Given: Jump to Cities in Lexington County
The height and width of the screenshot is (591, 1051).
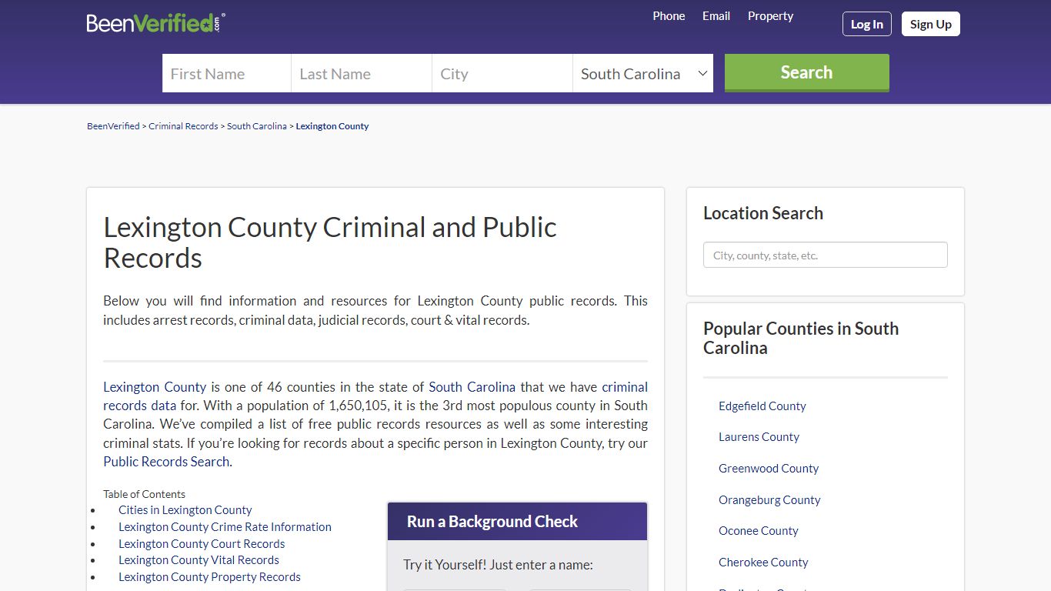Looking at the screenshot, I should [185, 510].
